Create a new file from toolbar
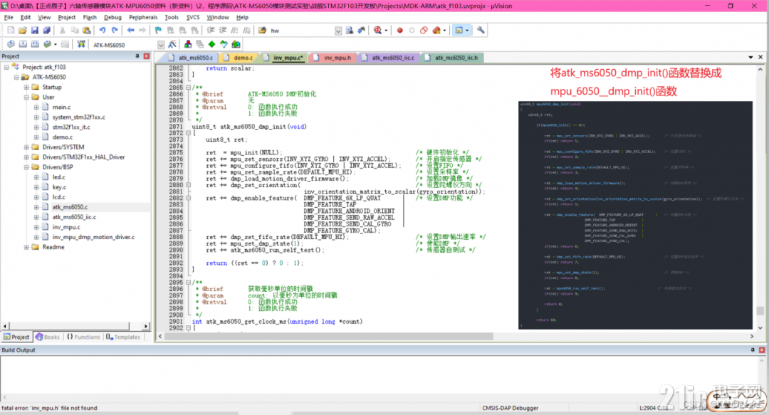 tap(10, 31)
